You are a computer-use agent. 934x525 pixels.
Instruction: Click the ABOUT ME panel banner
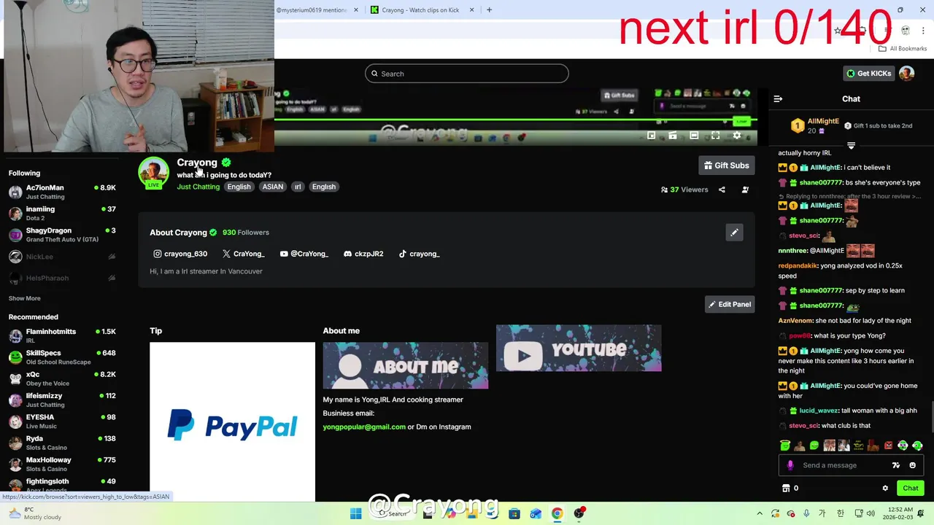click(405, 366)
